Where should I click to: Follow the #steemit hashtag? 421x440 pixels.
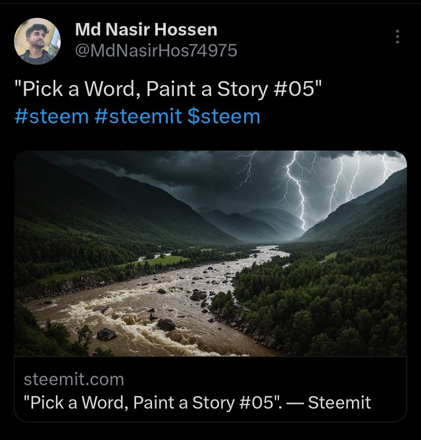click(138, 117)
